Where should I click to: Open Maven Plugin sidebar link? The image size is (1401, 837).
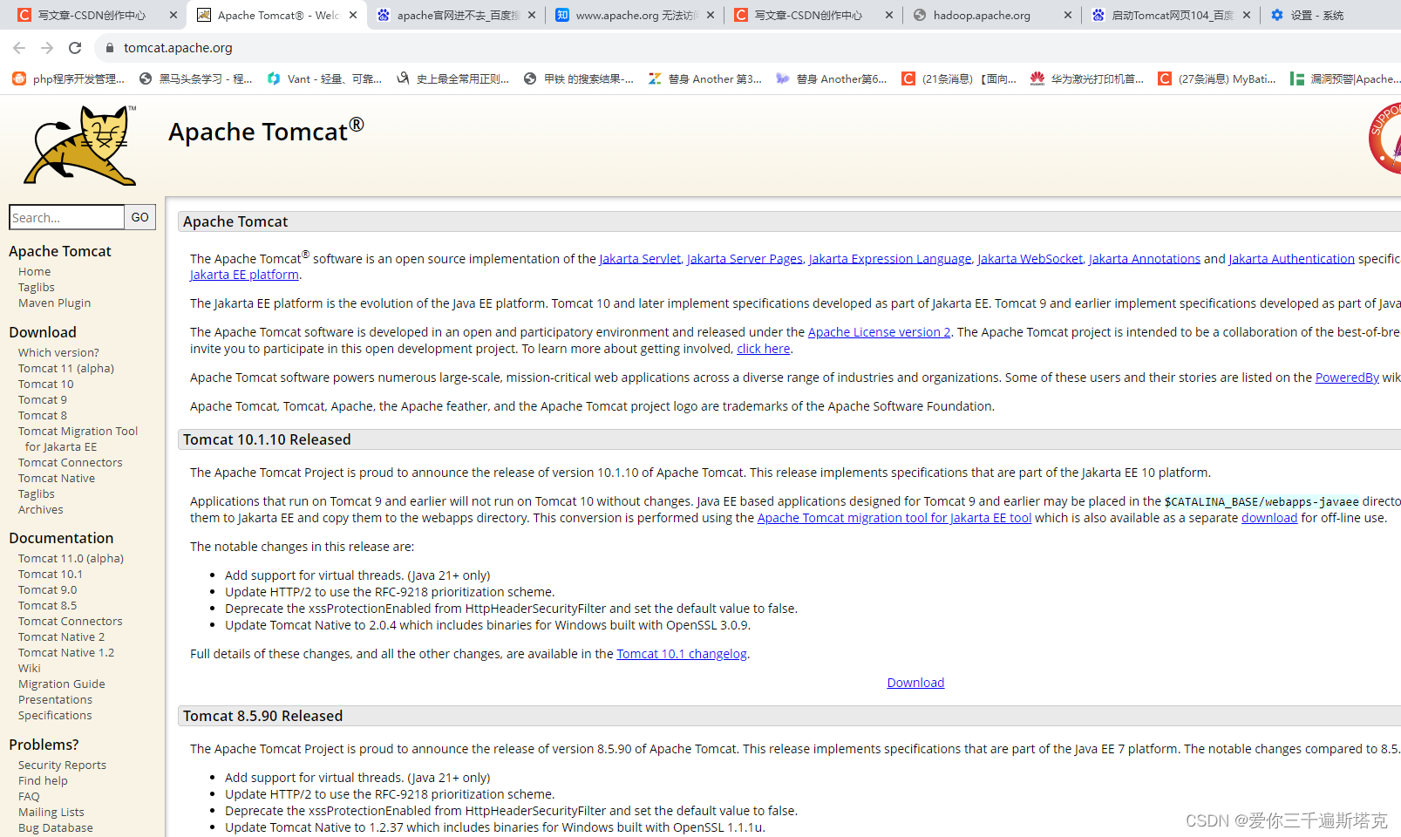tap(55, 303)
